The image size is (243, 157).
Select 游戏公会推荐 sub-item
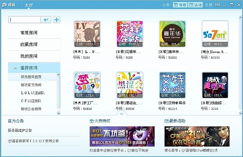coord(33,109)
